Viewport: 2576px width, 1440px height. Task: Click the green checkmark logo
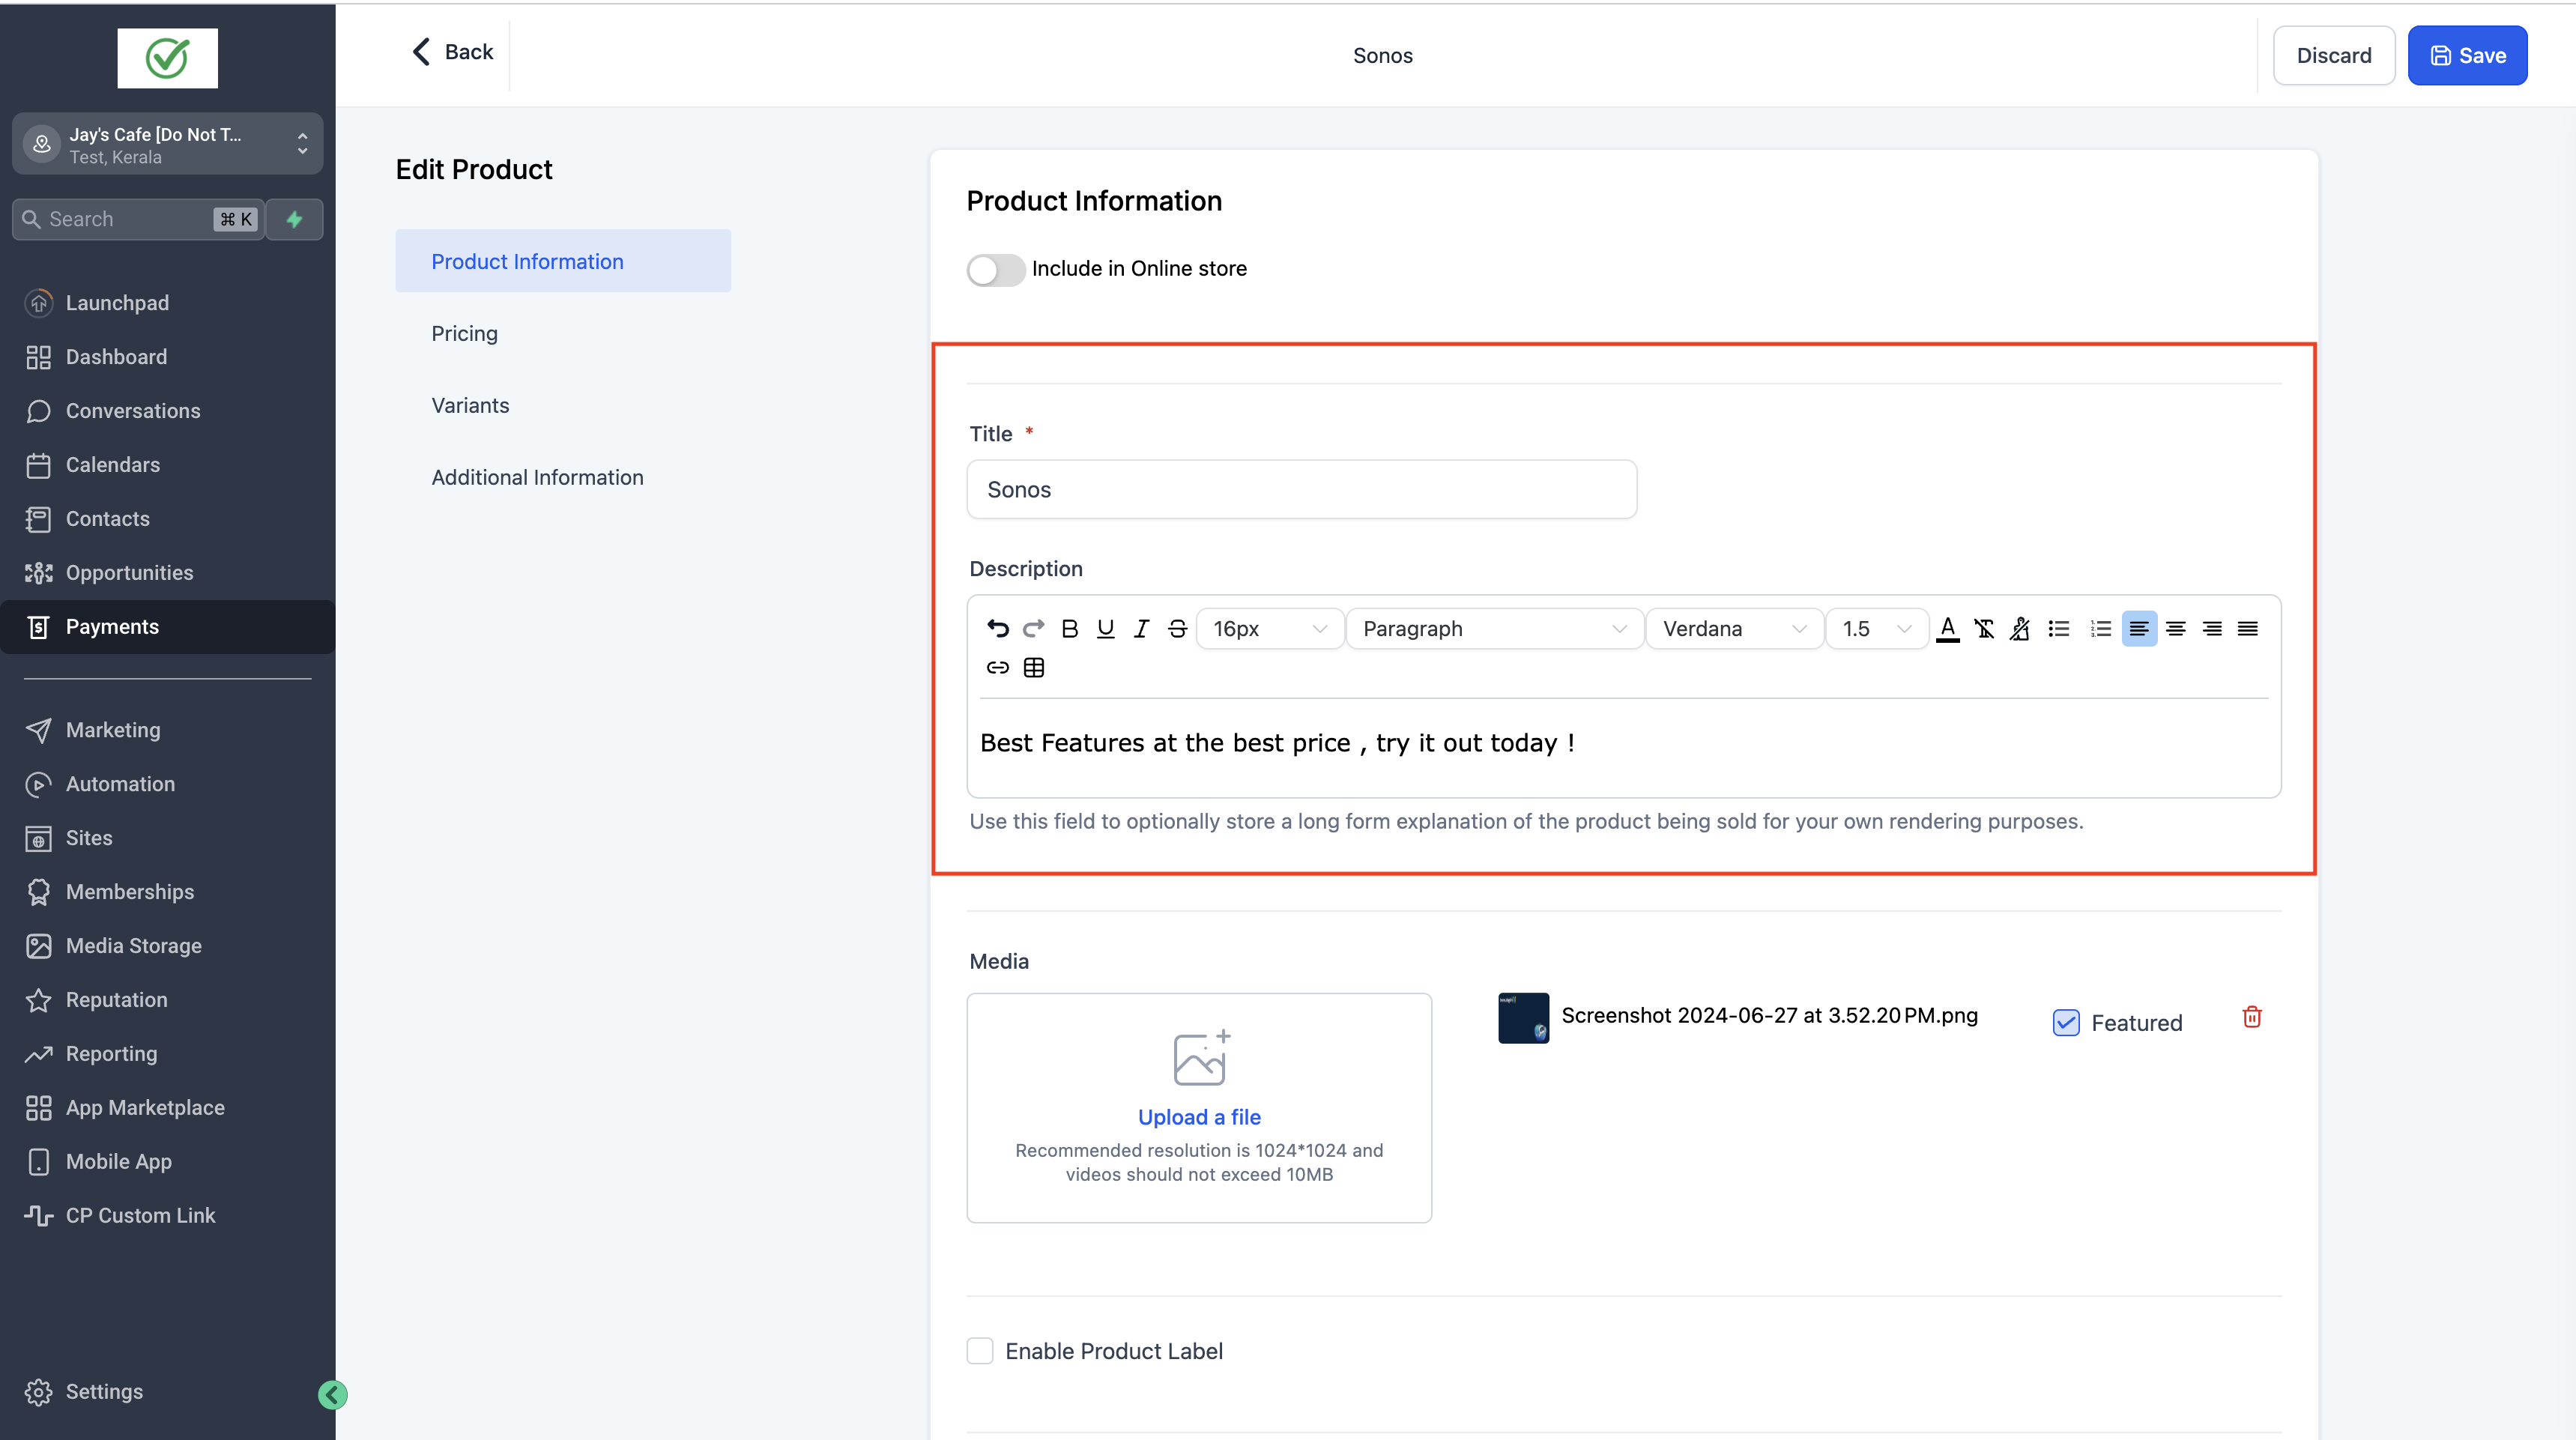coord(167,58)
